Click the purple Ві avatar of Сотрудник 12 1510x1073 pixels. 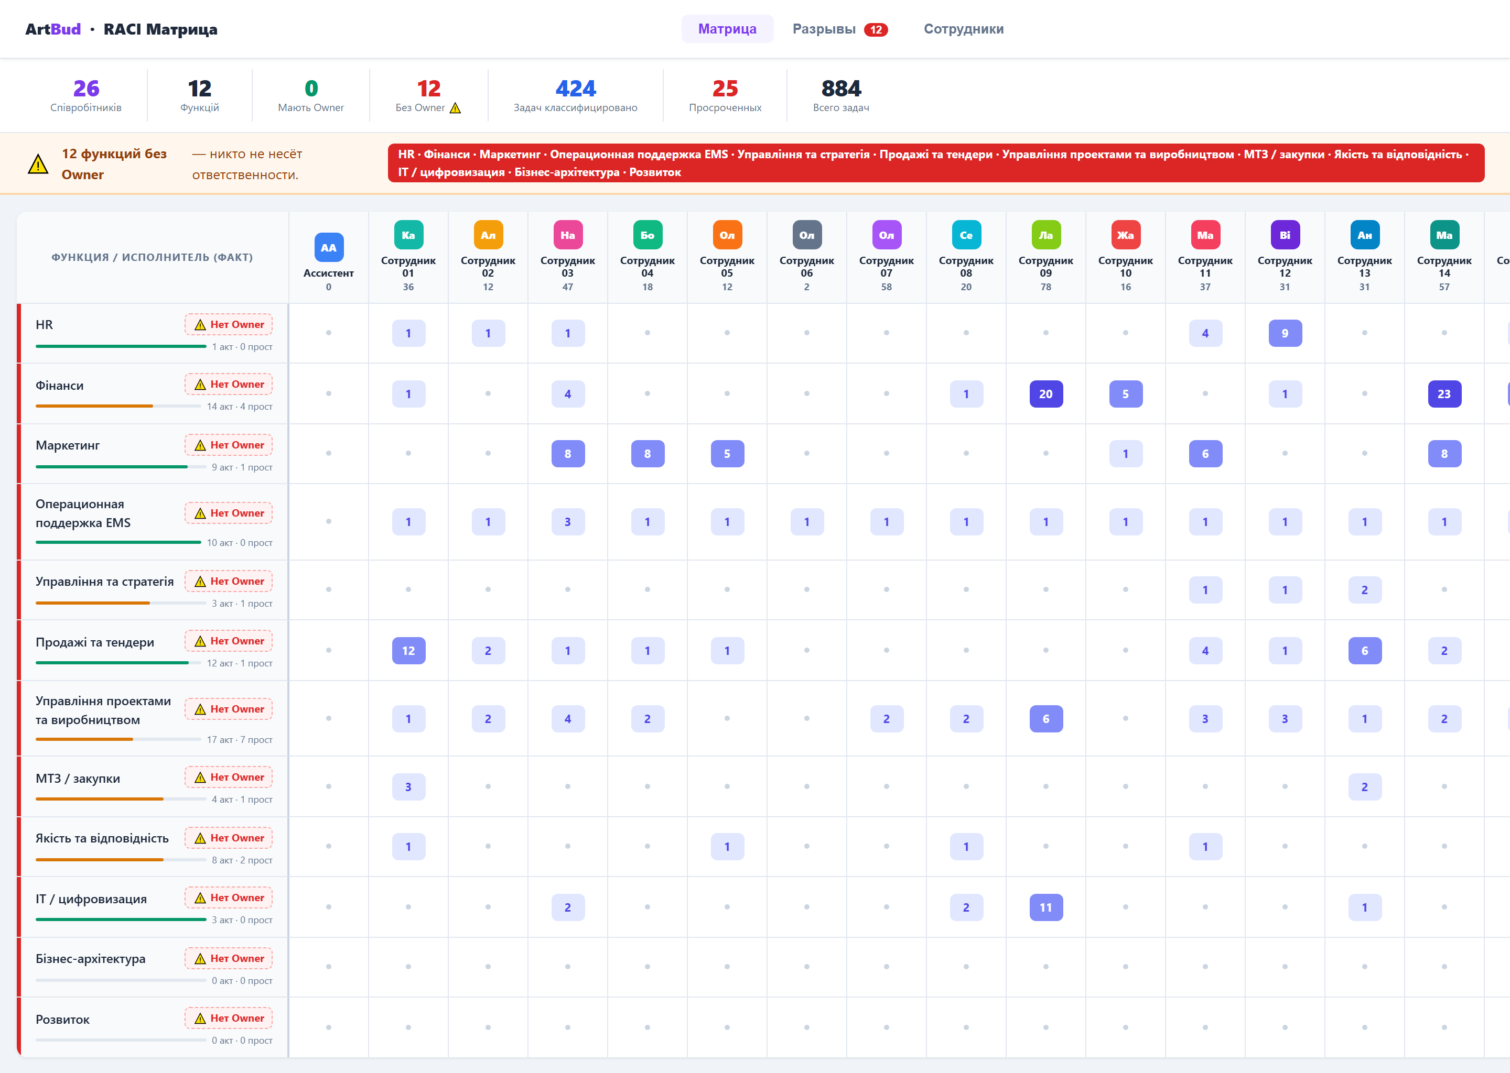pyautogui.click(x=1285, y=235)
